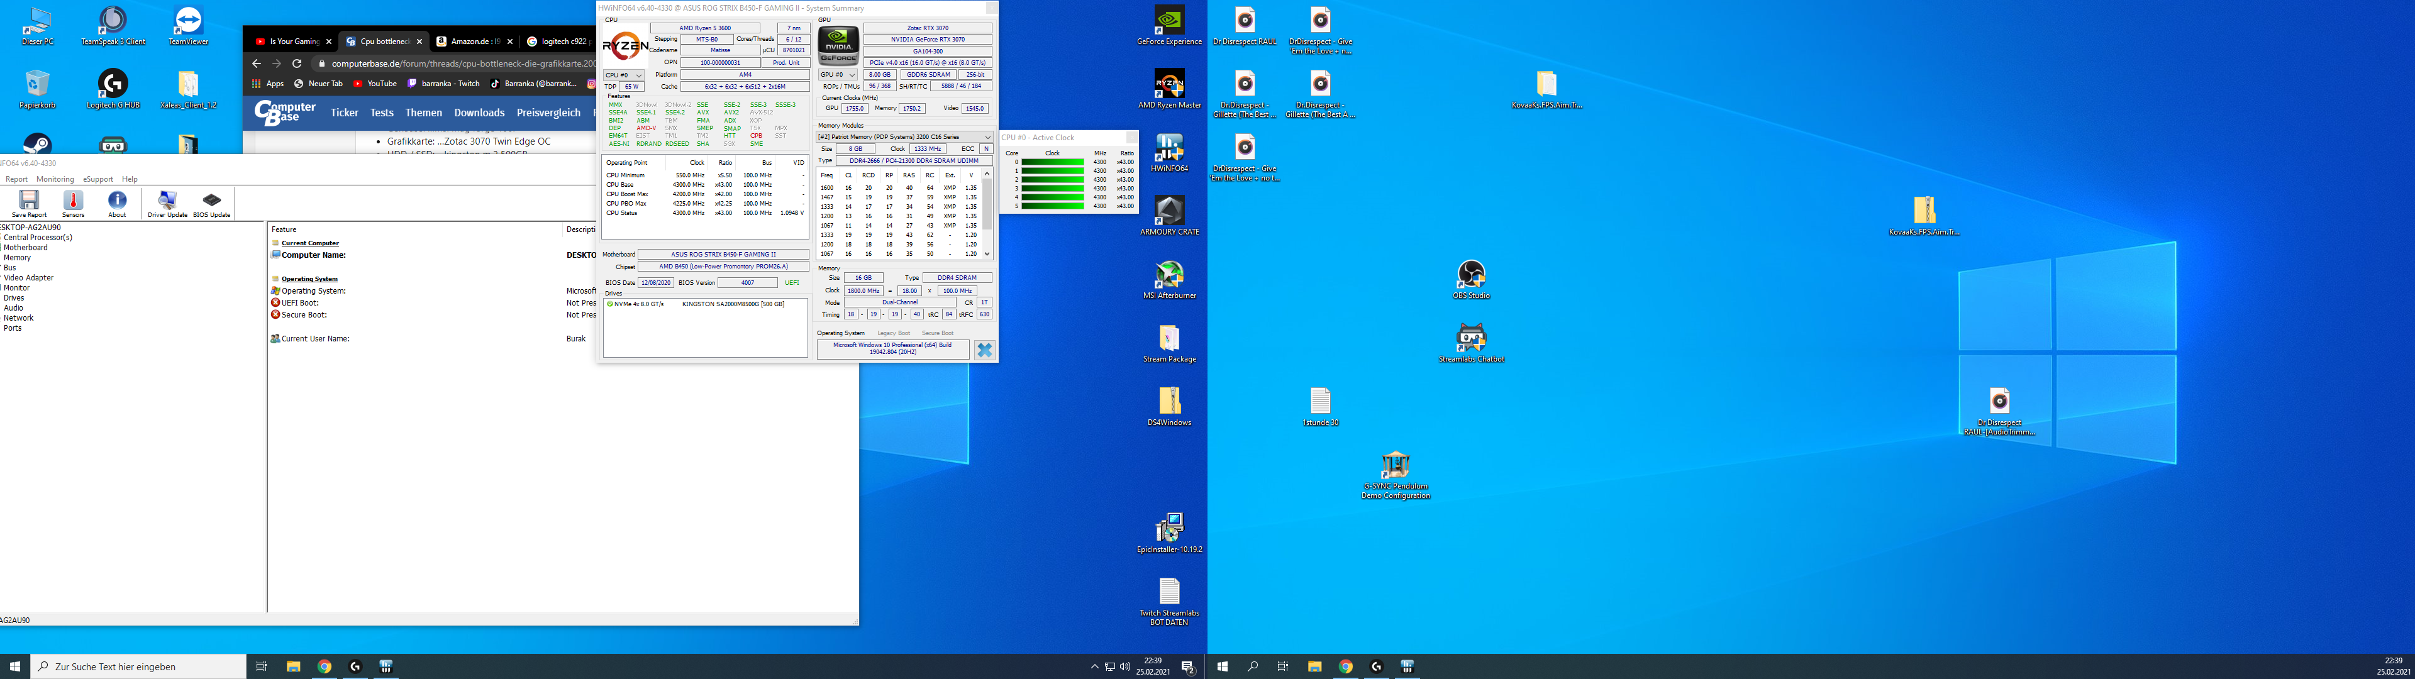Reload the Chrome page
This screenshot has height=679, width=2415.
click(x=296, y=63)
